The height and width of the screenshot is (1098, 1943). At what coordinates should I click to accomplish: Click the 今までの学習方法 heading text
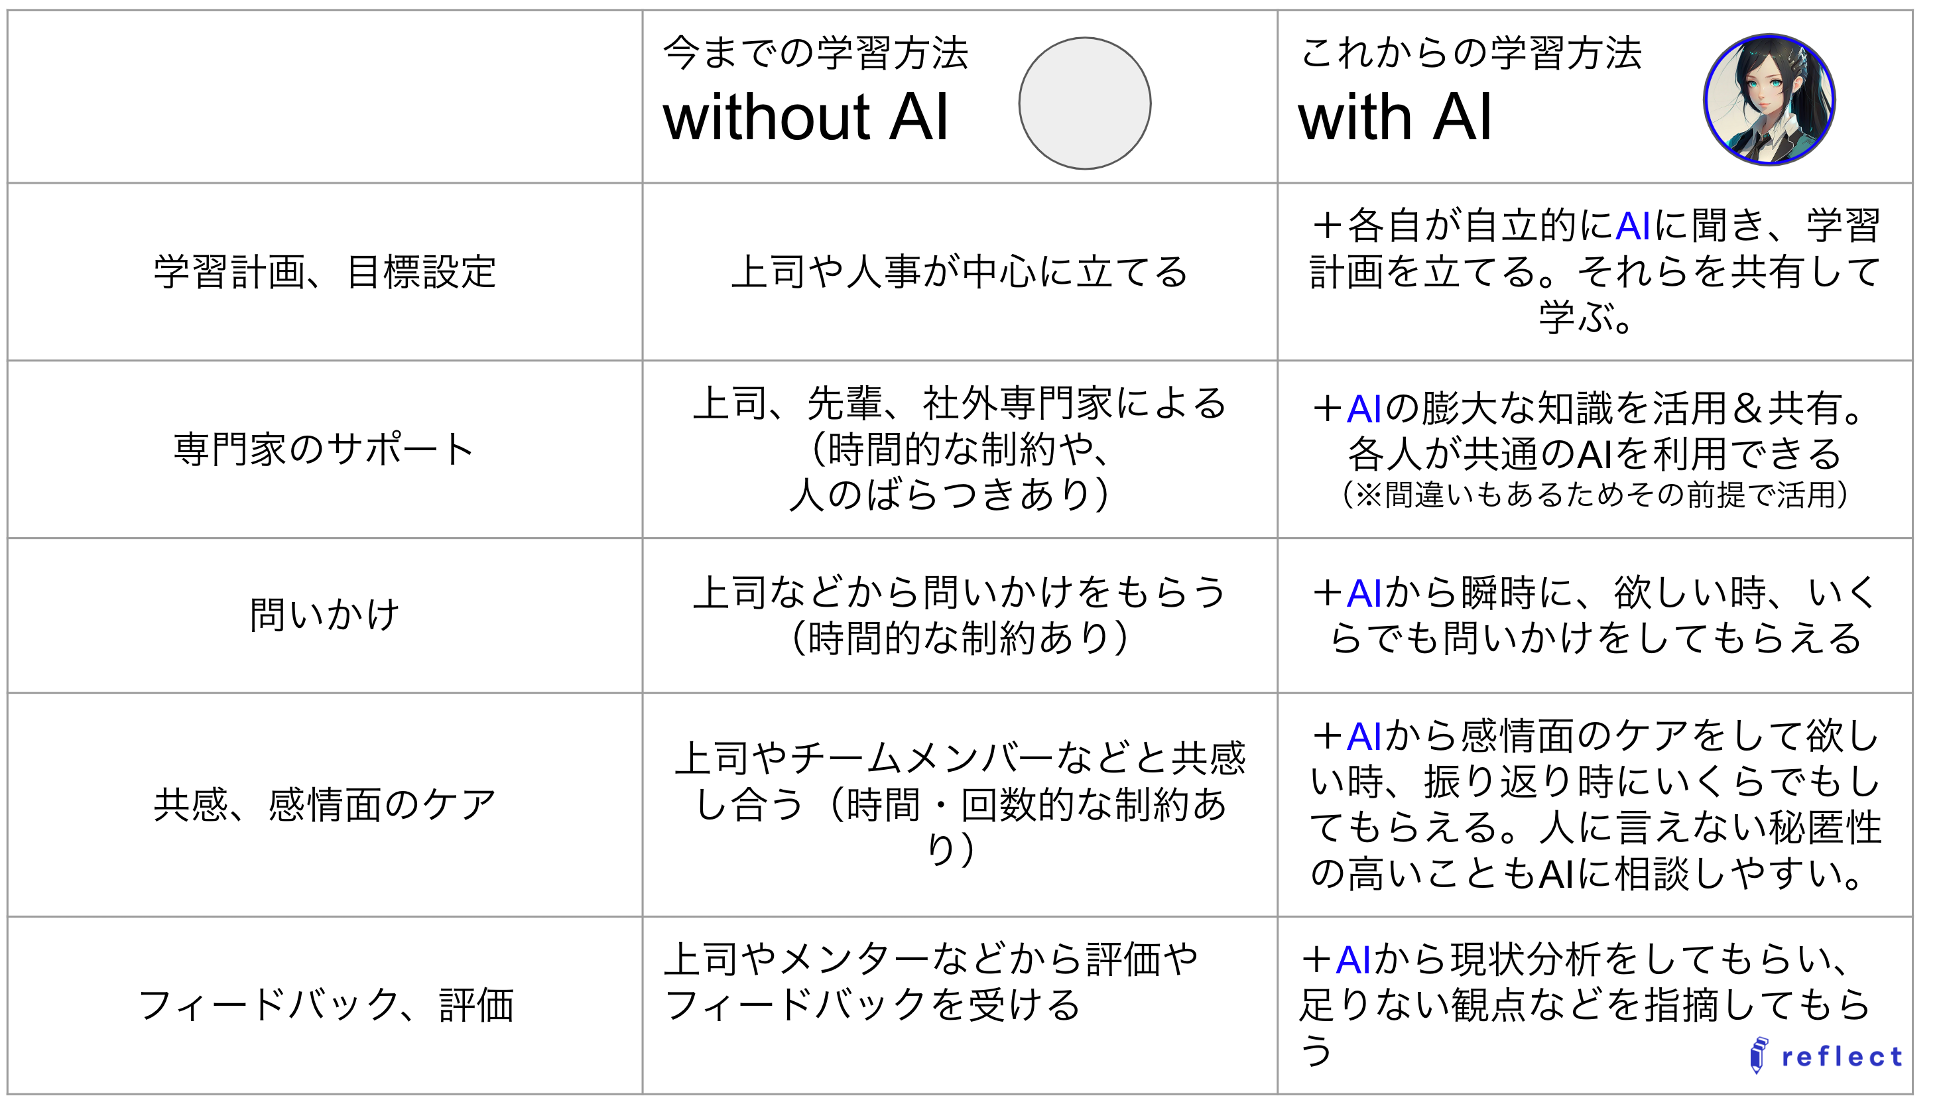pos(816,53)
